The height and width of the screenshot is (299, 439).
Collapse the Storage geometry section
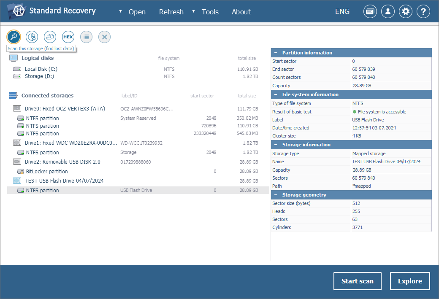[x=276, y=195]
